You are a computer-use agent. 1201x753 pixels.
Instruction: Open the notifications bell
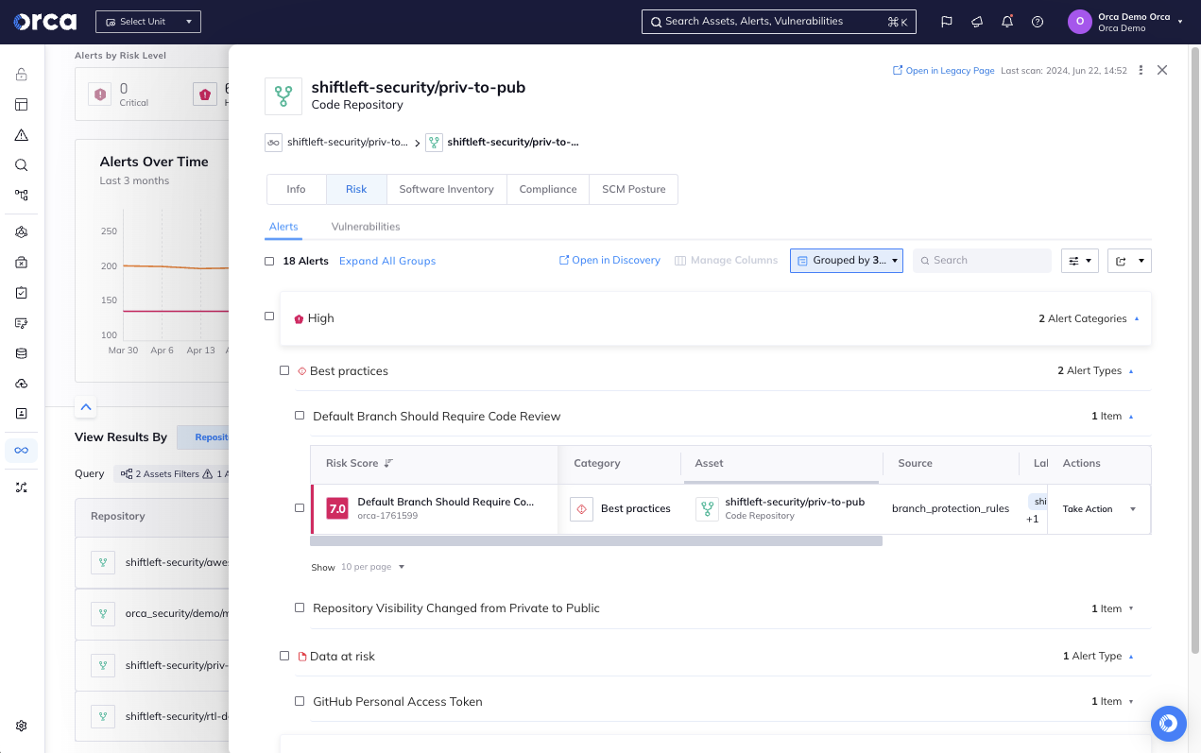click(x=1007, y=22)
